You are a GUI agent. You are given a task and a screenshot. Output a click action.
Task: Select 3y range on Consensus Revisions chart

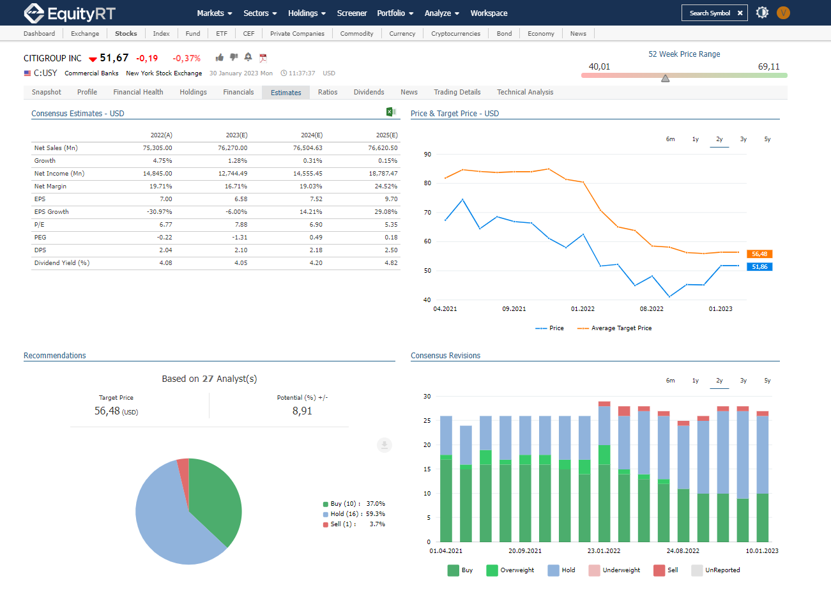[x=743, y=381]
